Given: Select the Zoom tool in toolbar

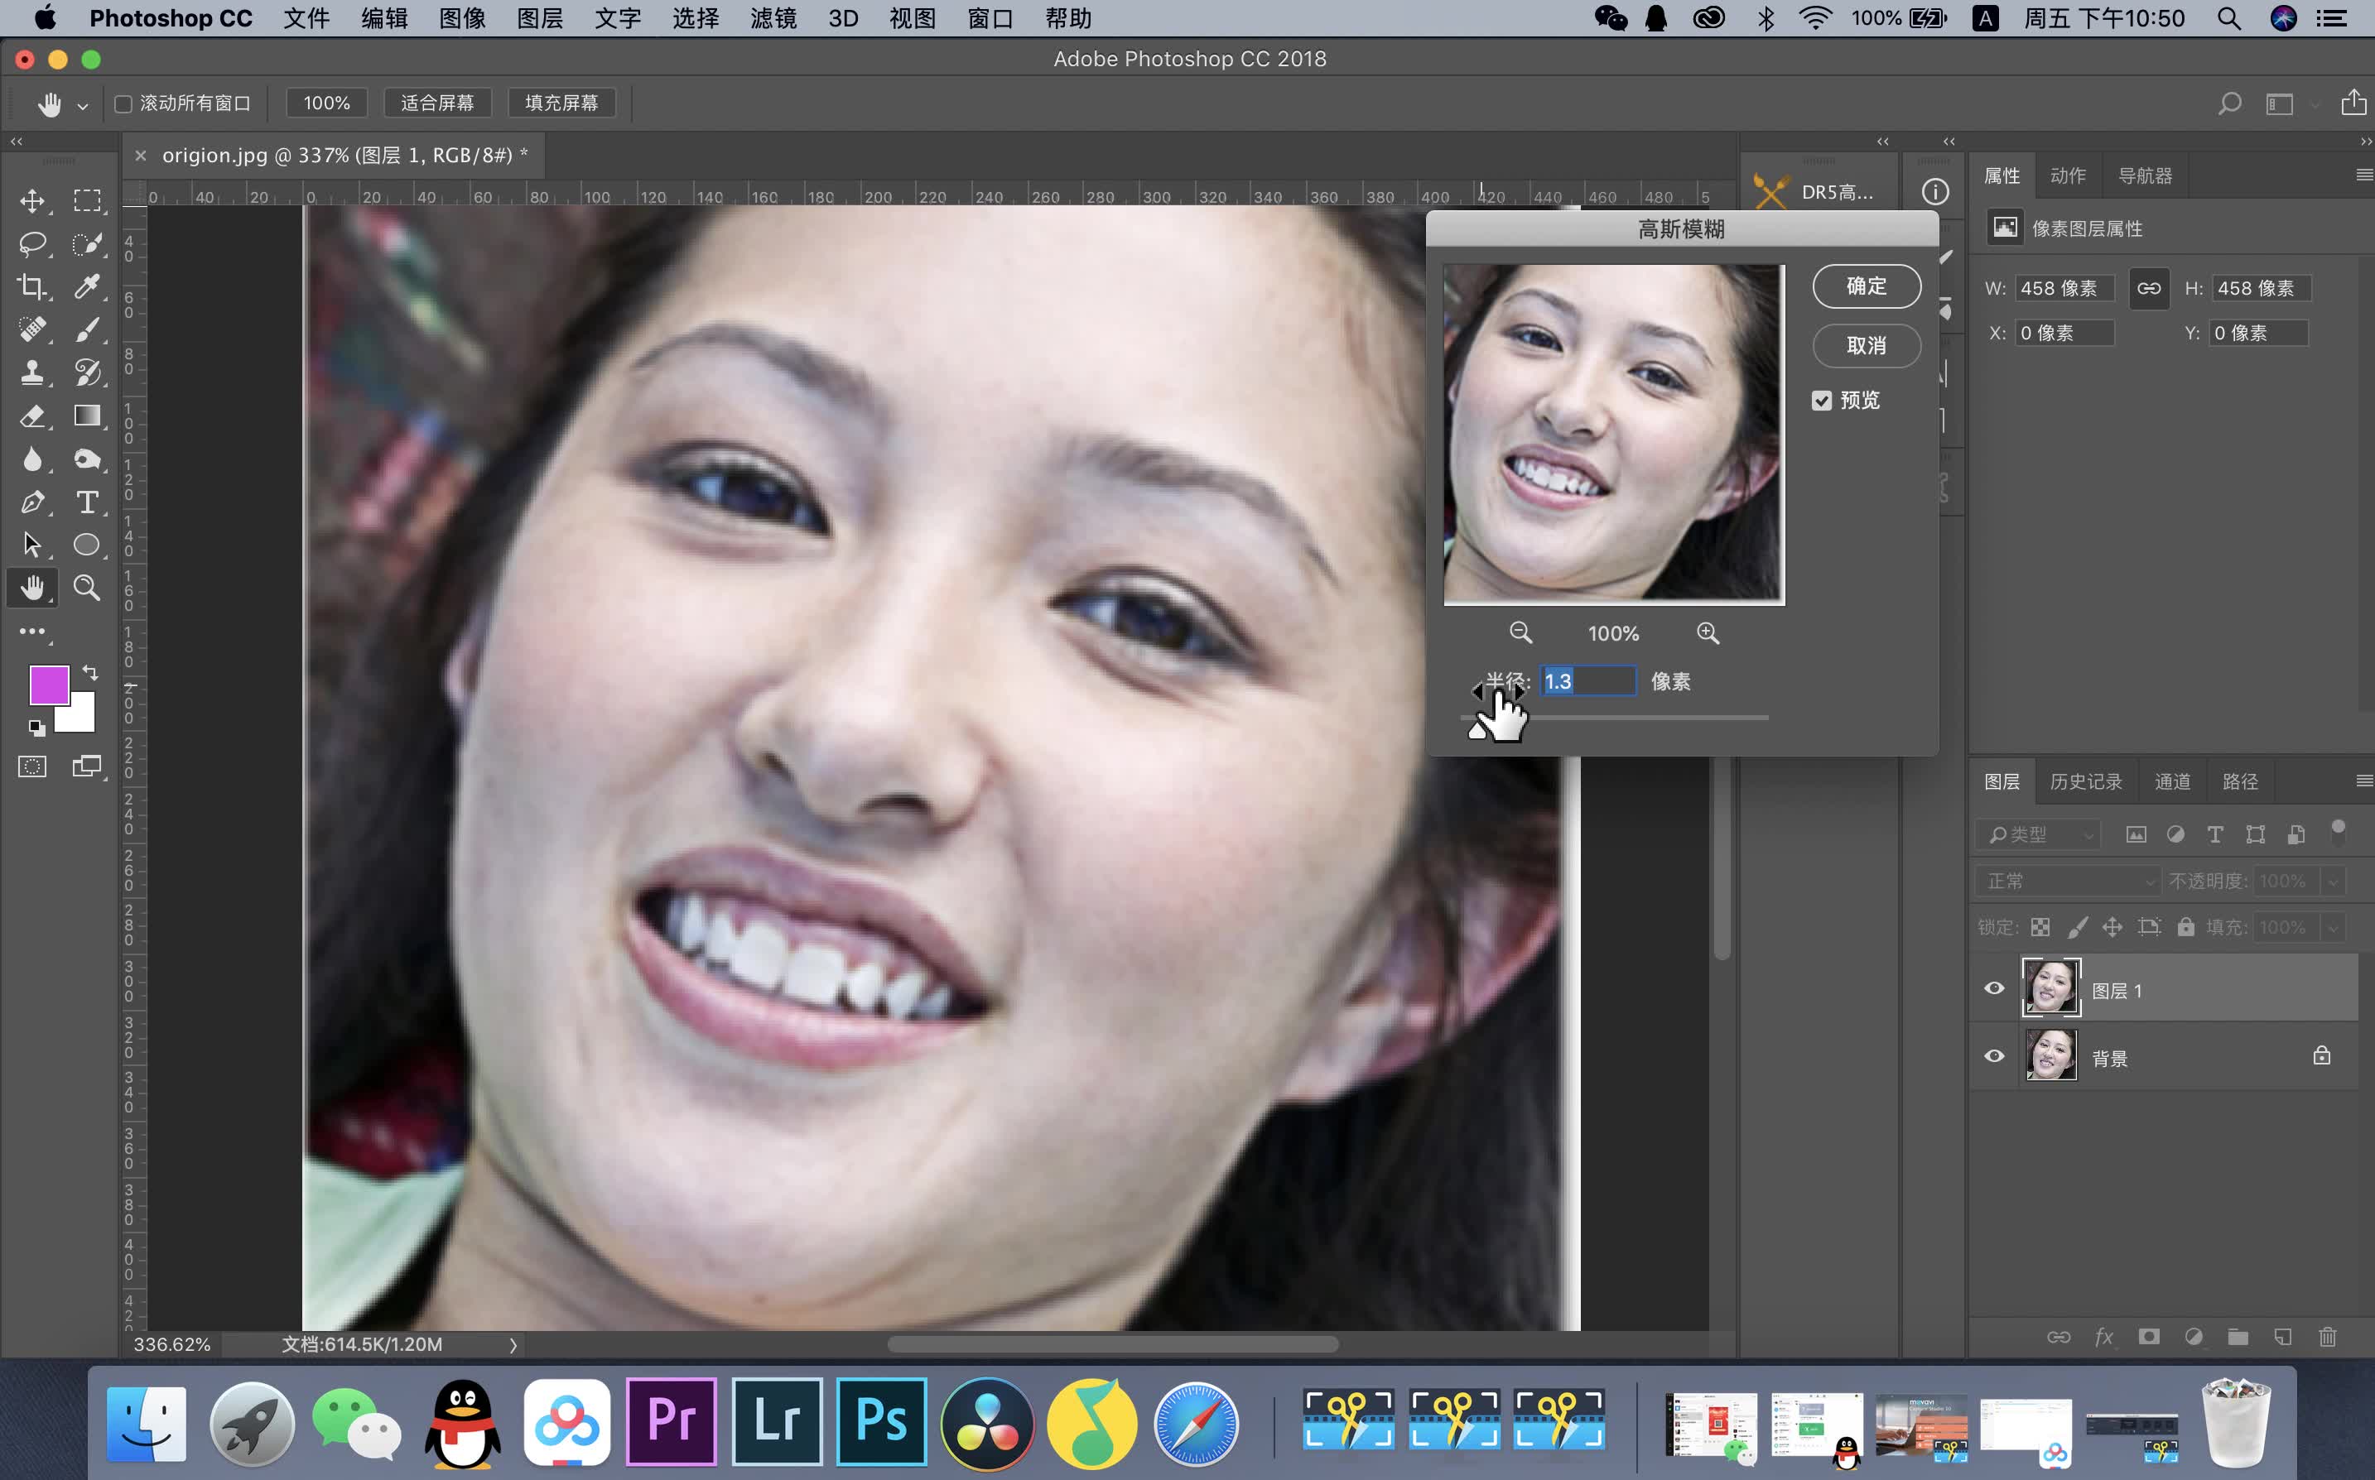Looking at the screenshot, I should point(87,588).
